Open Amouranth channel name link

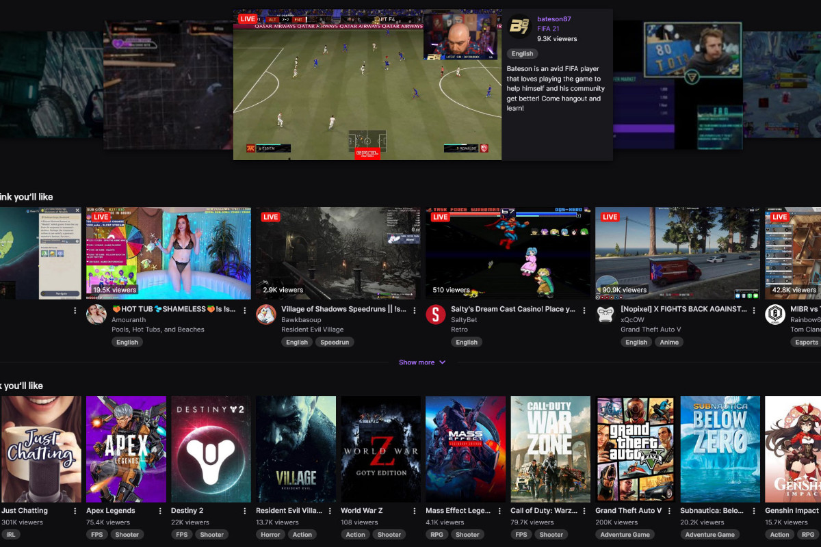point(128,319)
